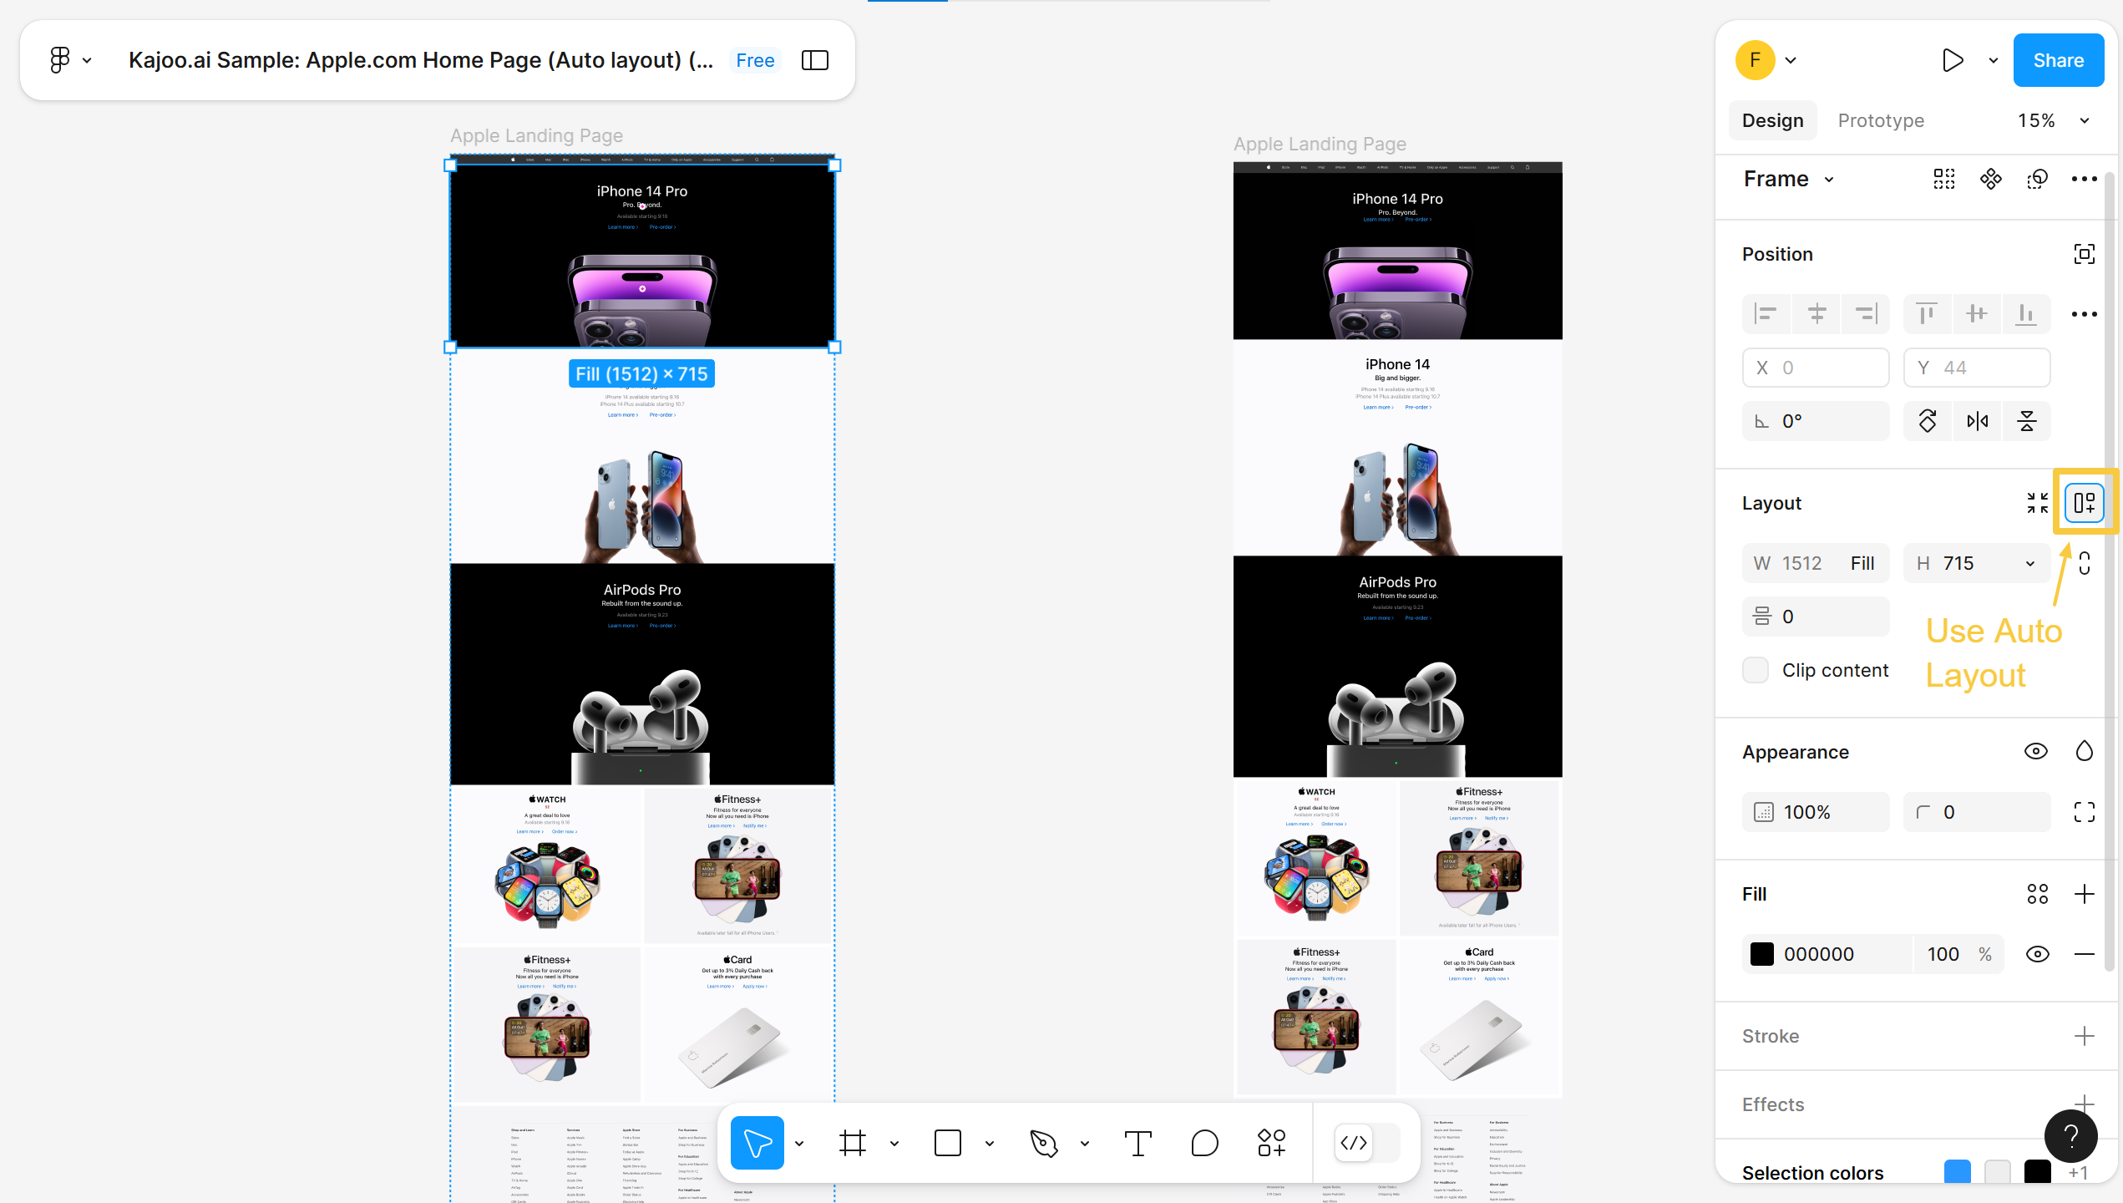Select the Text tool in toolbar
The image size is (2123, 1203).
coord(1138,1143)
